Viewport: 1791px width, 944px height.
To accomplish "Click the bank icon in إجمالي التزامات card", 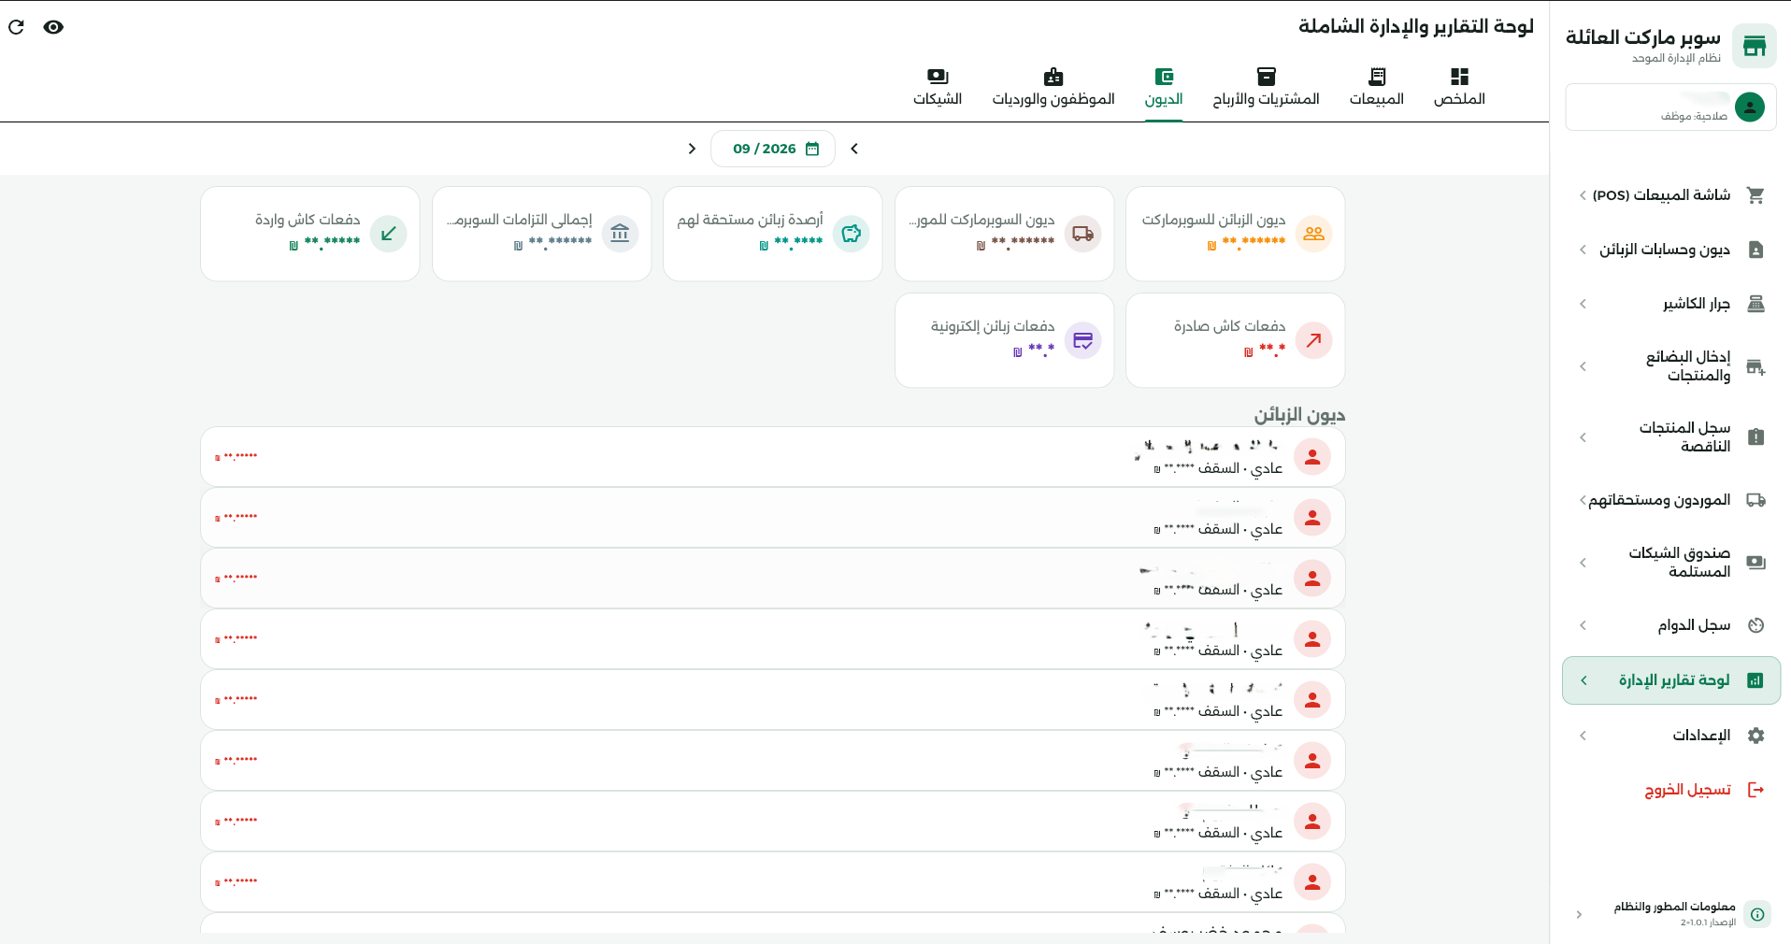I will point(620,234).
